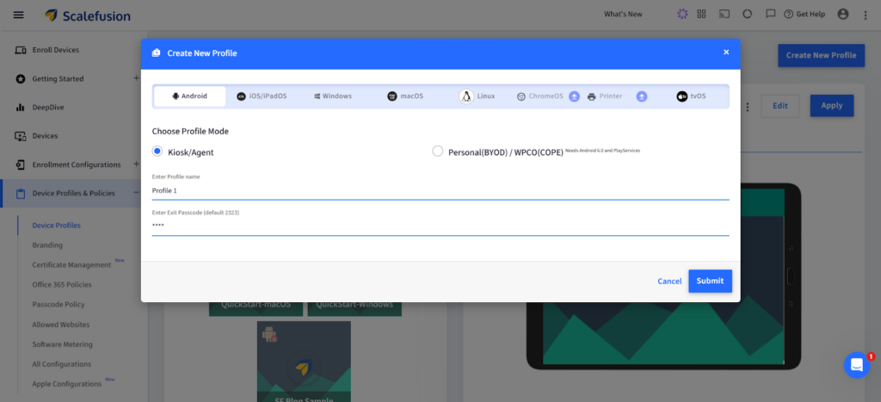Viewport: 881px width, 402px height.
Task: Expand the Enrollment Configurations section
Action: tap(136, 164)
